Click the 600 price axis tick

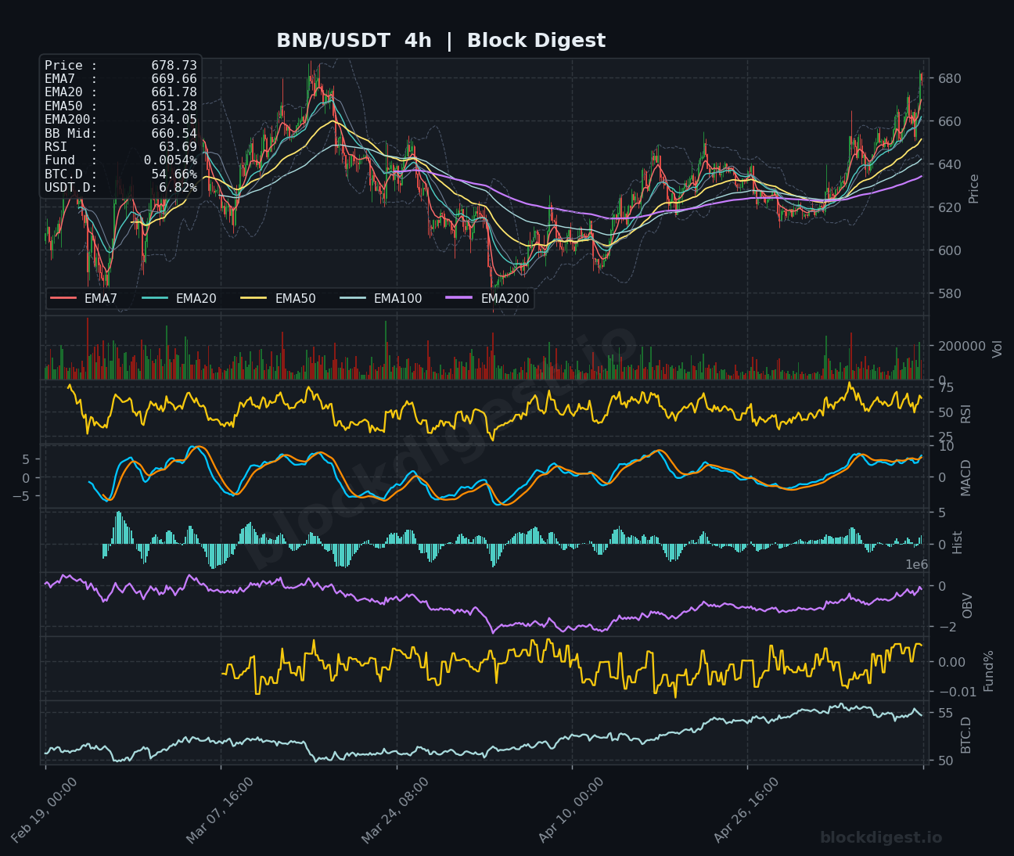point(949,250)
